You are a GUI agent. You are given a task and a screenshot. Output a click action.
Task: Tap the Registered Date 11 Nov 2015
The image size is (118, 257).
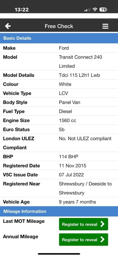(x=73, y=166)
